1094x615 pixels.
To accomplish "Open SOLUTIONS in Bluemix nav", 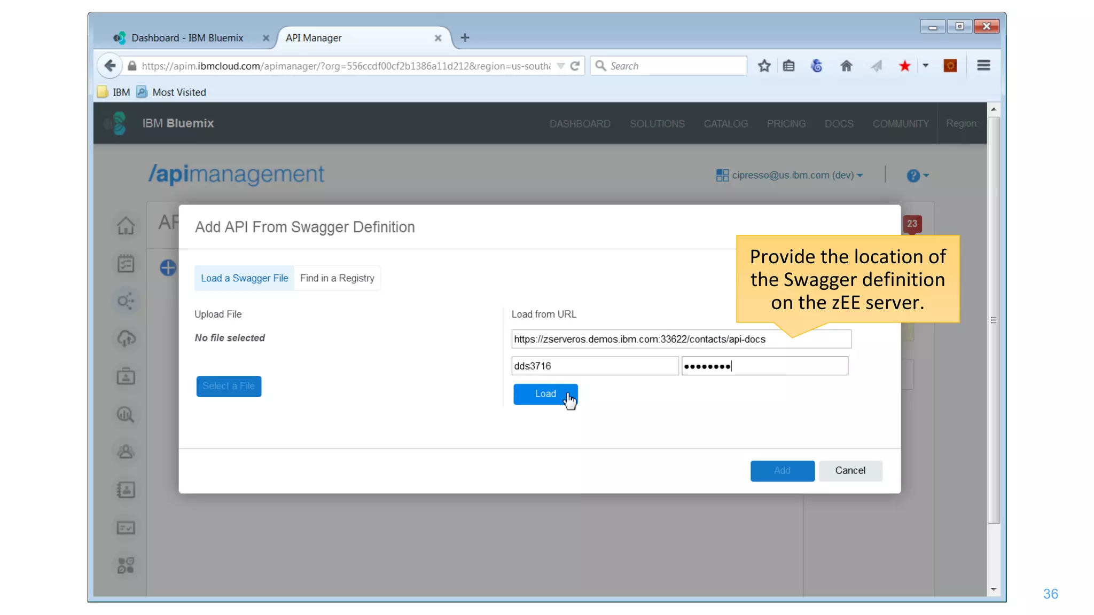I will click(x=657, y=124).
